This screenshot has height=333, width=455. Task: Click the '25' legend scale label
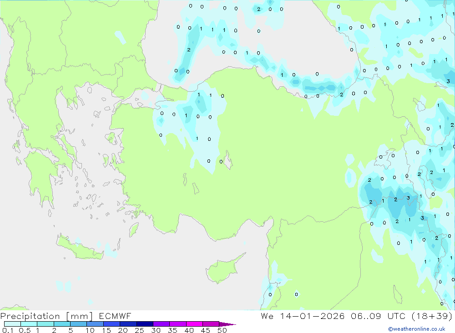tap(139, 330)
